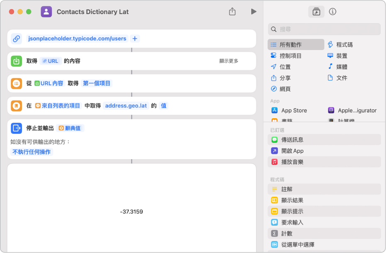
Task: Click the output value -37.3159
Action: point(131,212)
